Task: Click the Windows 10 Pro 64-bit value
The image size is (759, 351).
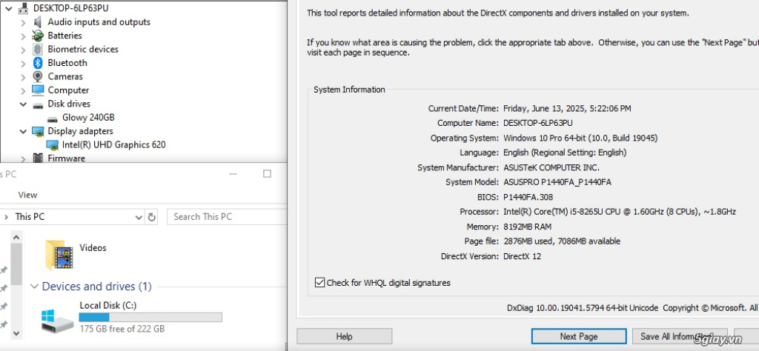Action: 580,138
